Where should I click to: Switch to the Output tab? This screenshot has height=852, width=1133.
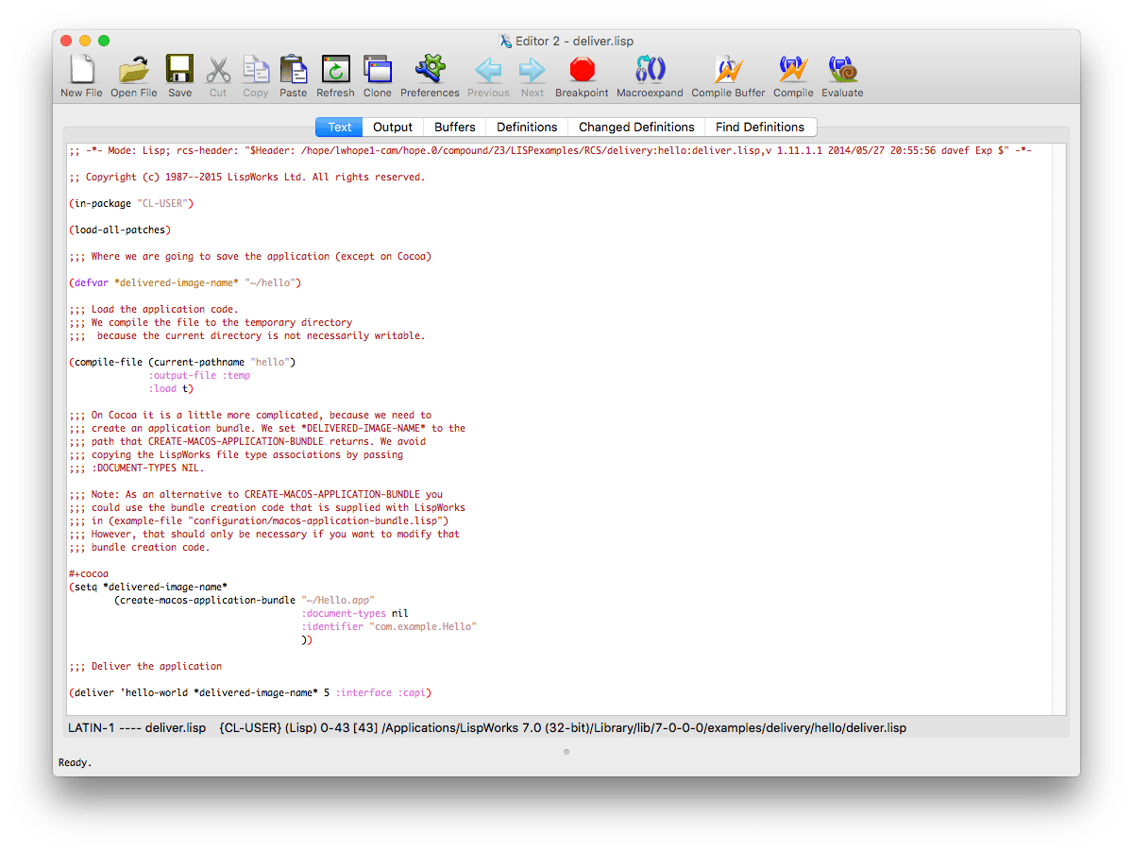coord(393,127)
